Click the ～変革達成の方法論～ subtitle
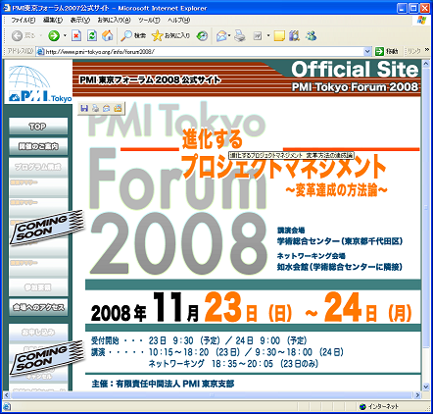Viewport: 433px width, 414px height. (x=336, y=190)
